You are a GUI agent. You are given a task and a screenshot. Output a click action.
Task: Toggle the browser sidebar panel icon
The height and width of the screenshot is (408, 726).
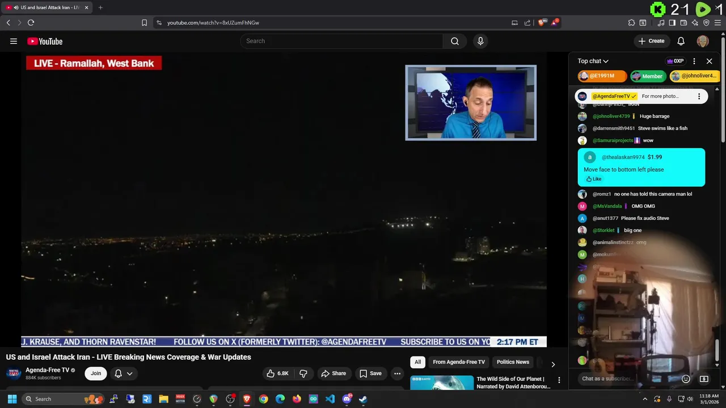tap(672, 23)
